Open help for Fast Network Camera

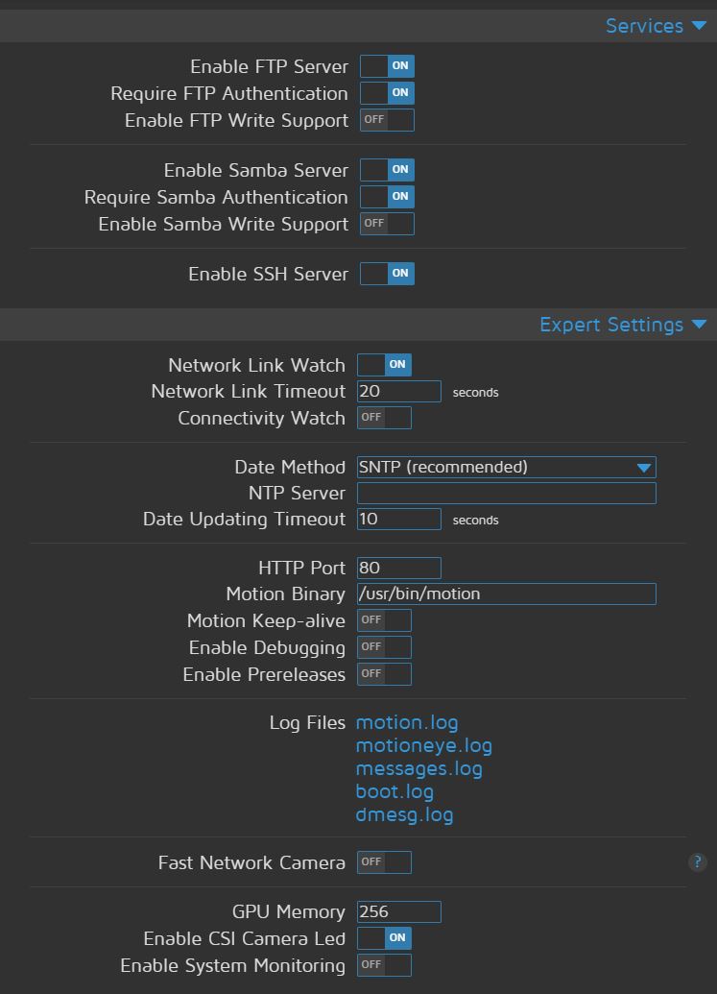click(x=698, y=862)
